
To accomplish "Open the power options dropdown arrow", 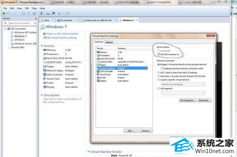I will coord(8,14).
